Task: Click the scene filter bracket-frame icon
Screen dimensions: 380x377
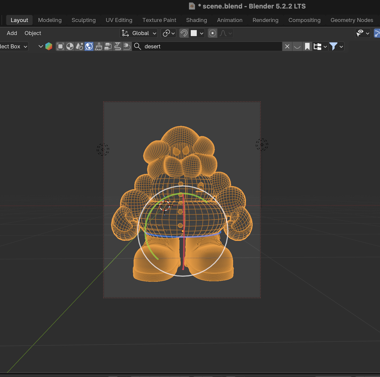Action: (60, 46)
